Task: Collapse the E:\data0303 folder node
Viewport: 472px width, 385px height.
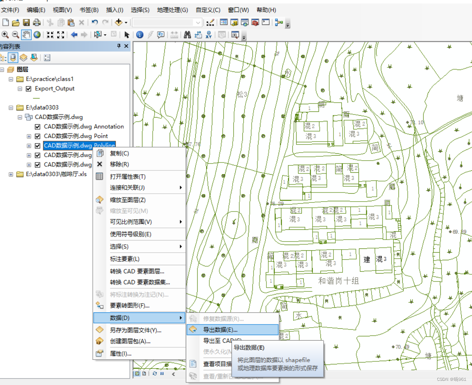Action: (11, 107)
